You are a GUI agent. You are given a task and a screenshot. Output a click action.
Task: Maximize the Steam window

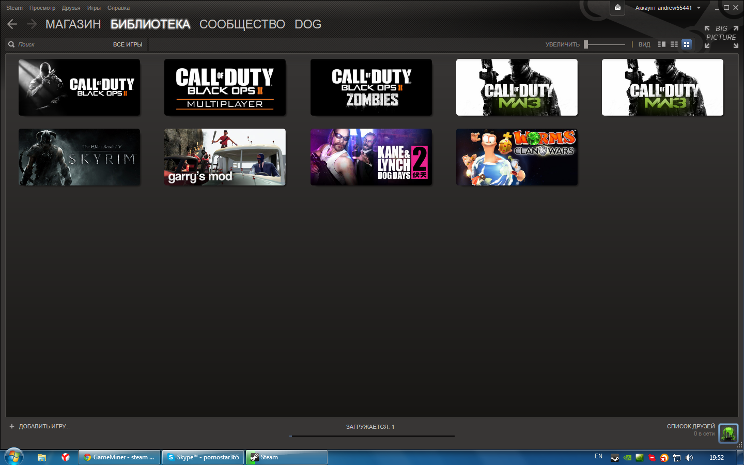pos(726,7)
